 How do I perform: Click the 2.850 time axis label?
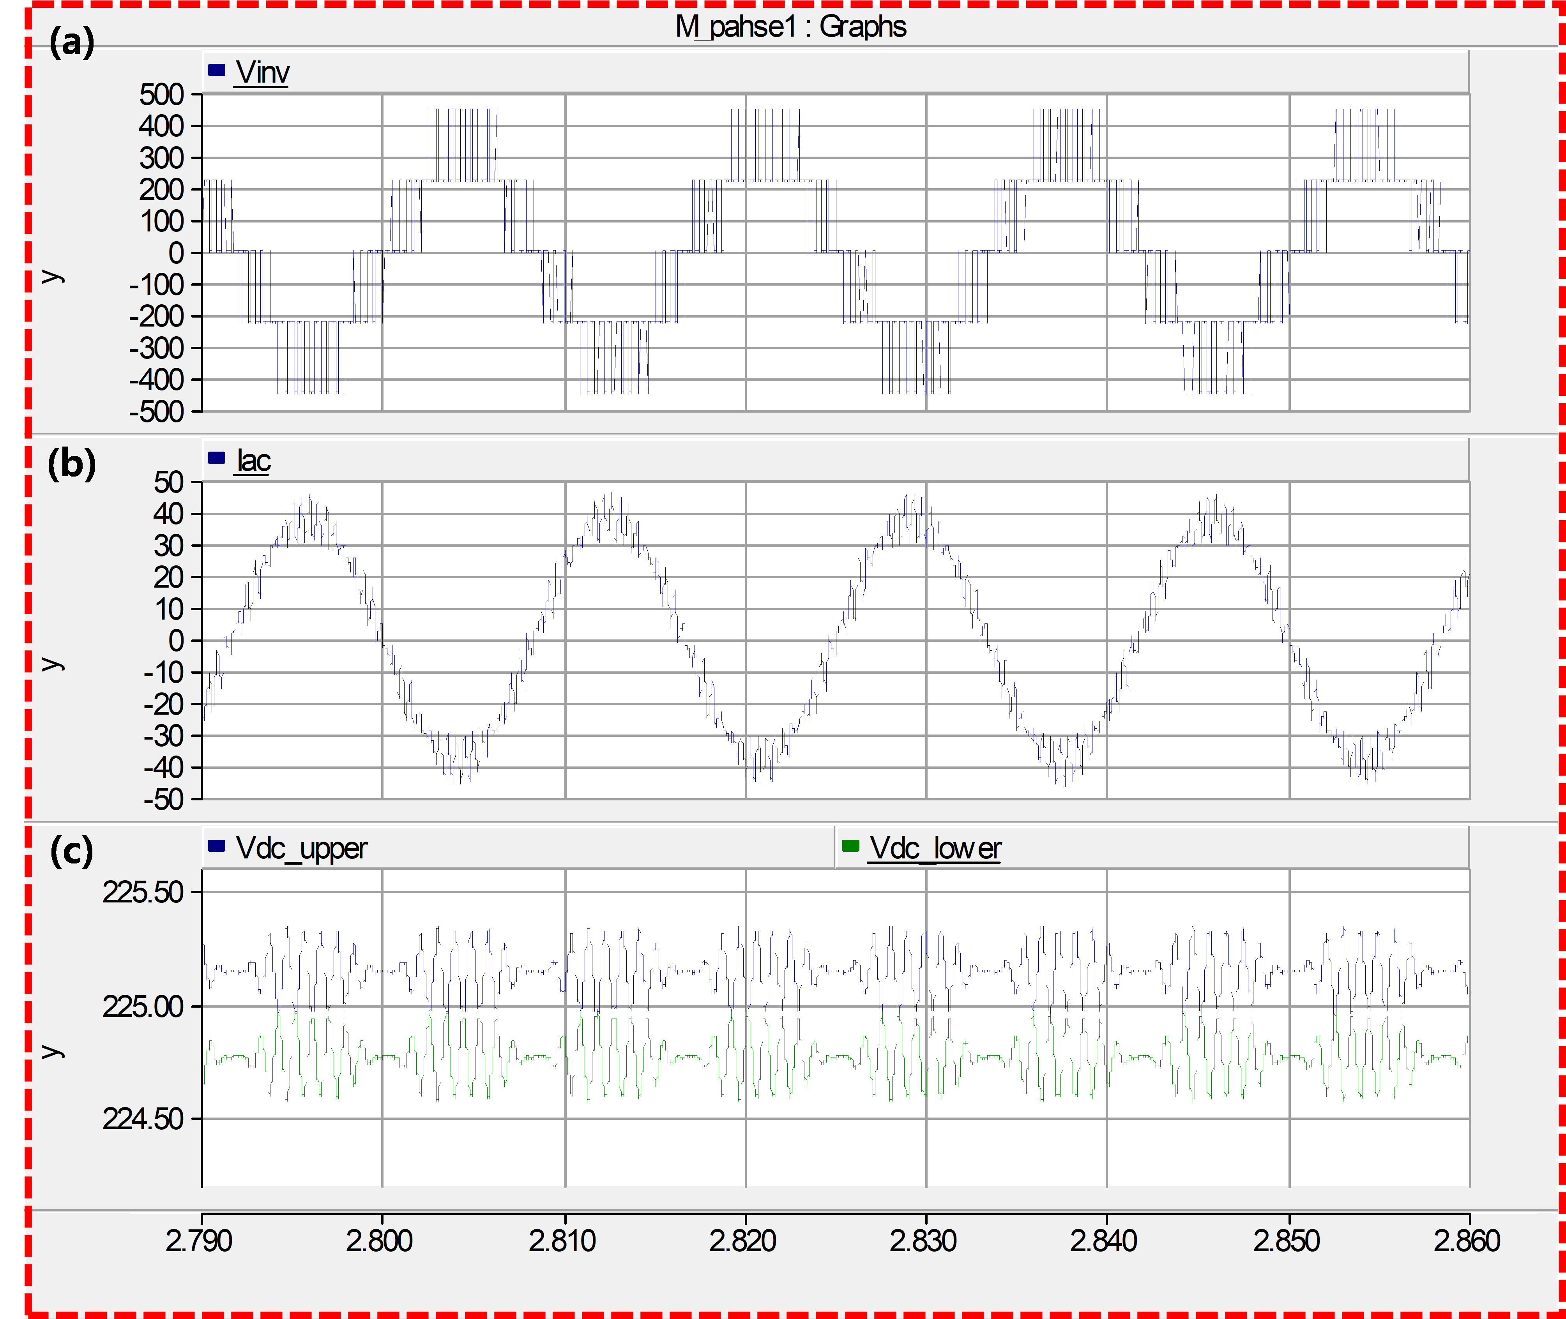coord(1286,1241)
